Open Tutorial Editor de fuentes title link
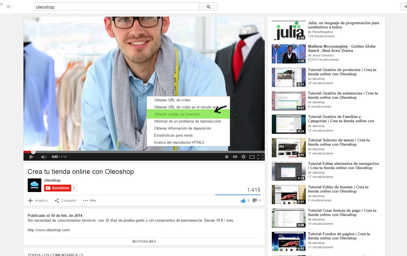Image resolution: width=407 pixels, height=256 pixels. 338,189
